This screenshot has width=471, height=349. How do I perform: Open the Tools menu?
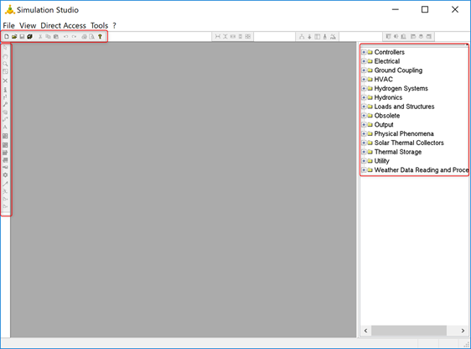[x=99, y=25]
